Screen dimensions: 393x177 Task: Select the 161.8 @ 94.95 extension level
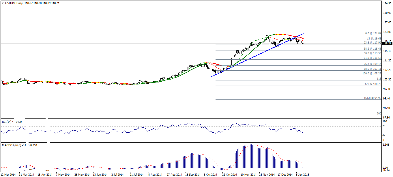(373, 98)
